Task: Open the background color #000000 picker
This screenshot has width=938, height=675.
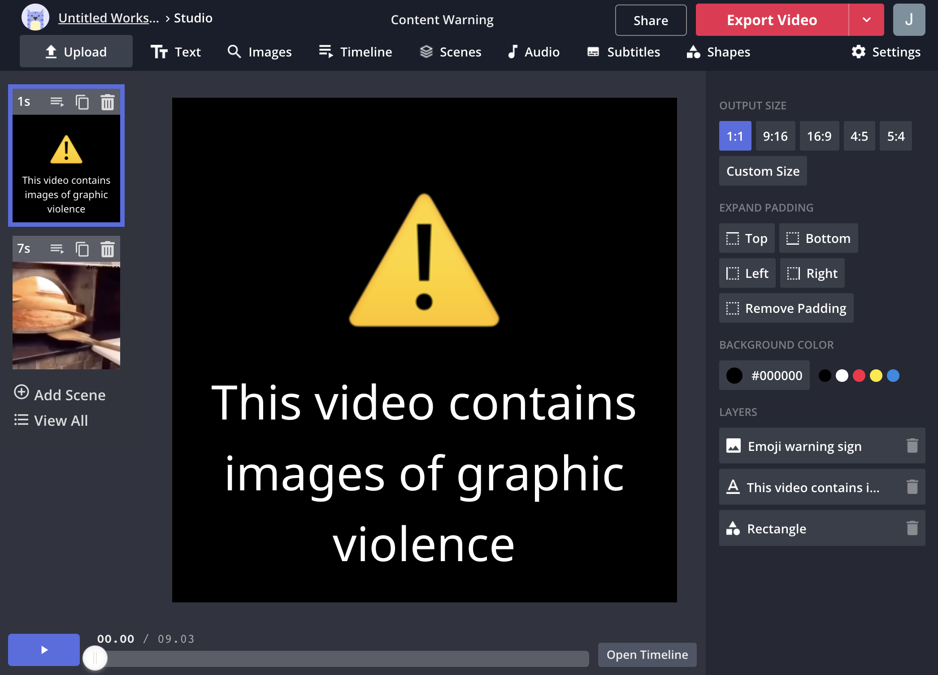Action: pyautogui.click(x=764, y=376)
